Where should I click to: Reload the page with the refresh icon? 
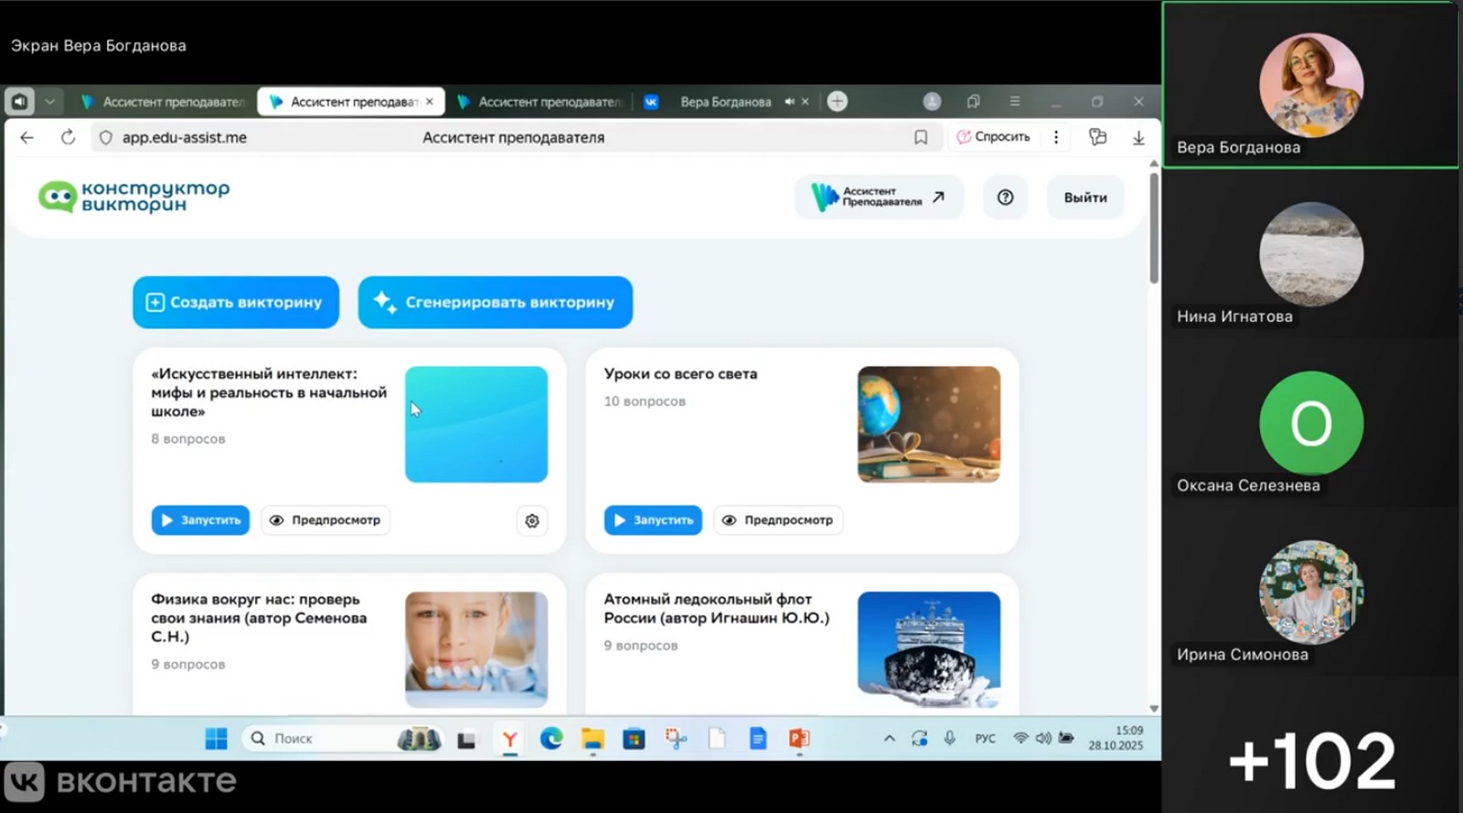click(68, 137)
